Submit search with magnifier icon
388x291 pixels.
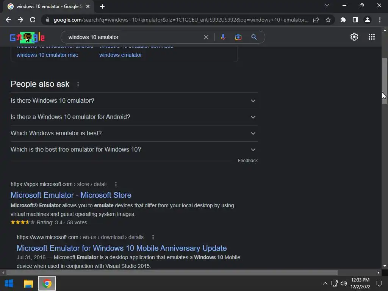pos(254,37)
